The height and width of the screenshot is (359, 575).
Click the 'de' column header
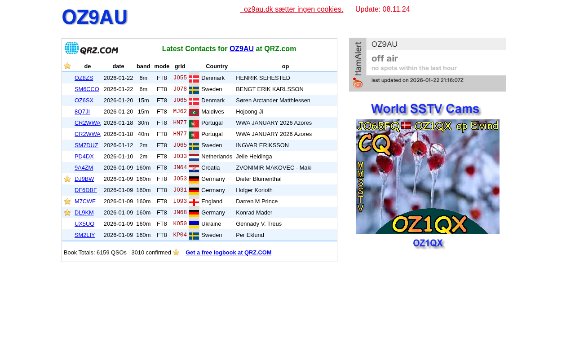point(88,66)
